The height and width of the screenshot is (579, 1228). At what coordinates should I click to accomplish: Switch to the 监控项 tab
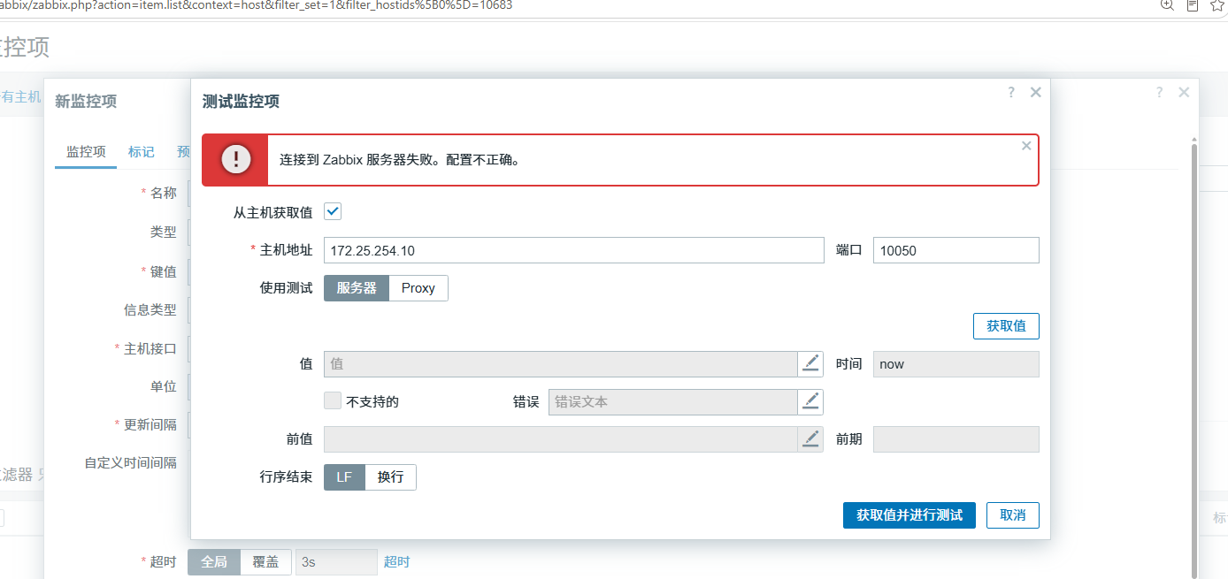pyautogui.click(x=86, y=152)
